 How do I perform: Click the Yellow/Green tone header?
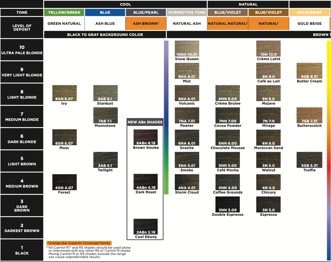[64, 13]
